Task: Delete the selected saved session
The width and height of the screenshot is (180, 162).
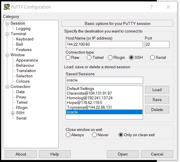Action: pos(157,110)
